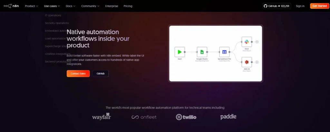The image size is (330, 132).
Task: Select Security operations menu entry
Action: click(x=57, y=23)
